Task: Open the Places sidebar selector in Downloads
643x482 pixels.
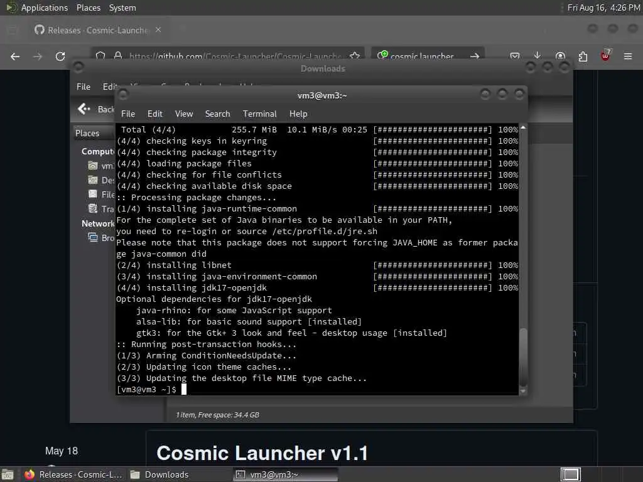Action: (x=94, y=133)
